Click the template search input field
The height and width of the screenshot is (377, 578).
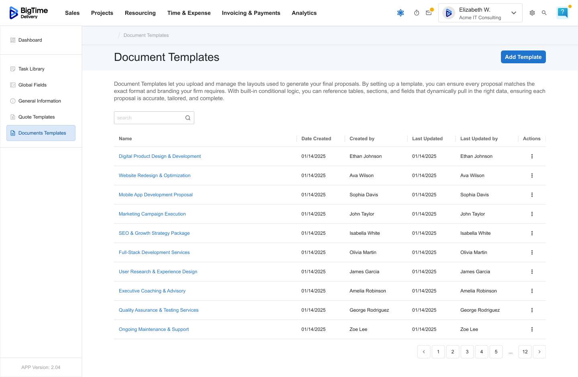[149, 118]
